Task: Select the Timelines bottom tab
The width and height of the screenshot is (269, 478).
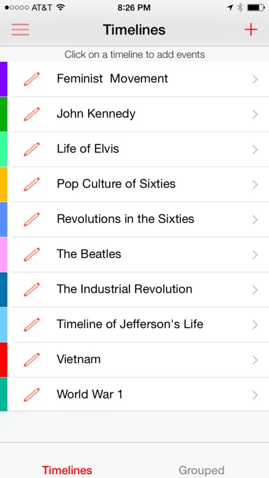Action: 67,470
